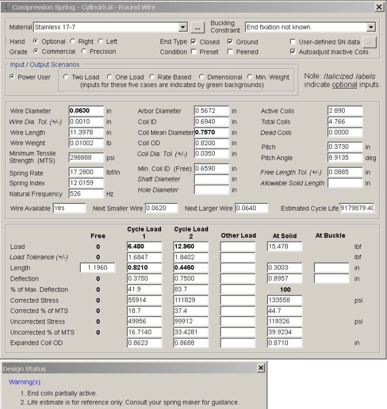
Task: Toggle Autoadjust Inactive Coils checkbox
Action: 293,52
